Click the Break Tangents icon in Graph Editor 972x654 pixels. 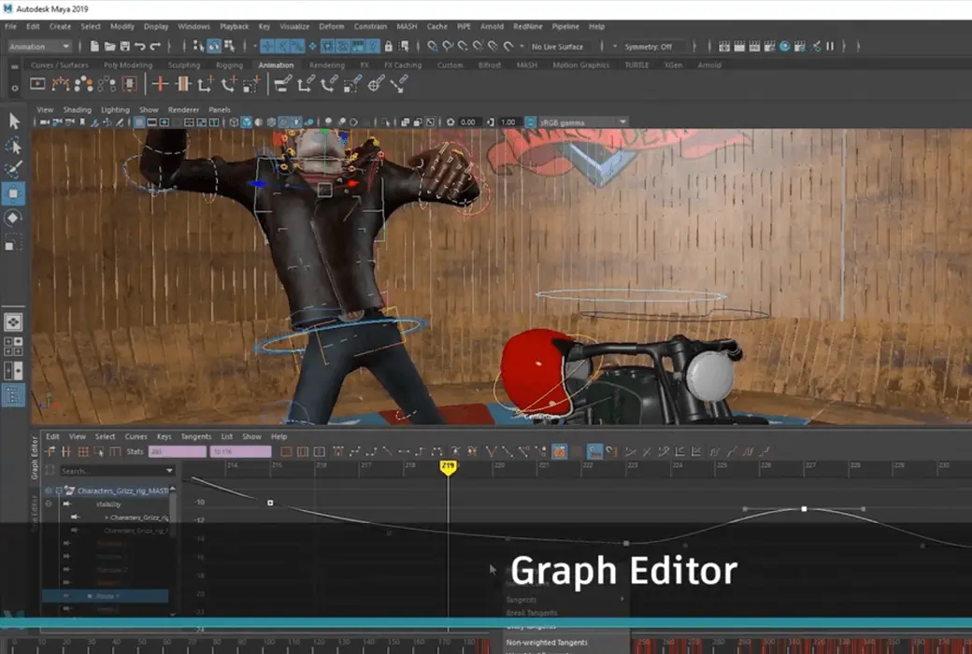pos(491,451)
